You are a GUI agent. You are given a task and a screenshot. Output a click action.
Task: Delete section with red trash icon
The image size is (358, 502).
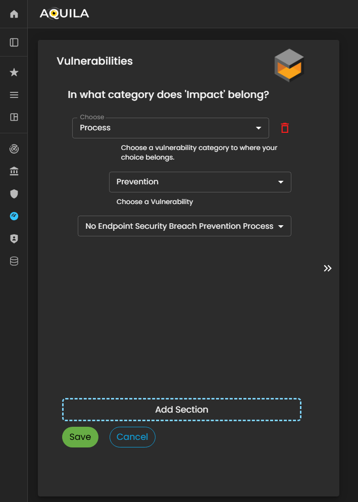pyautogui.click(x=285, y=128)
